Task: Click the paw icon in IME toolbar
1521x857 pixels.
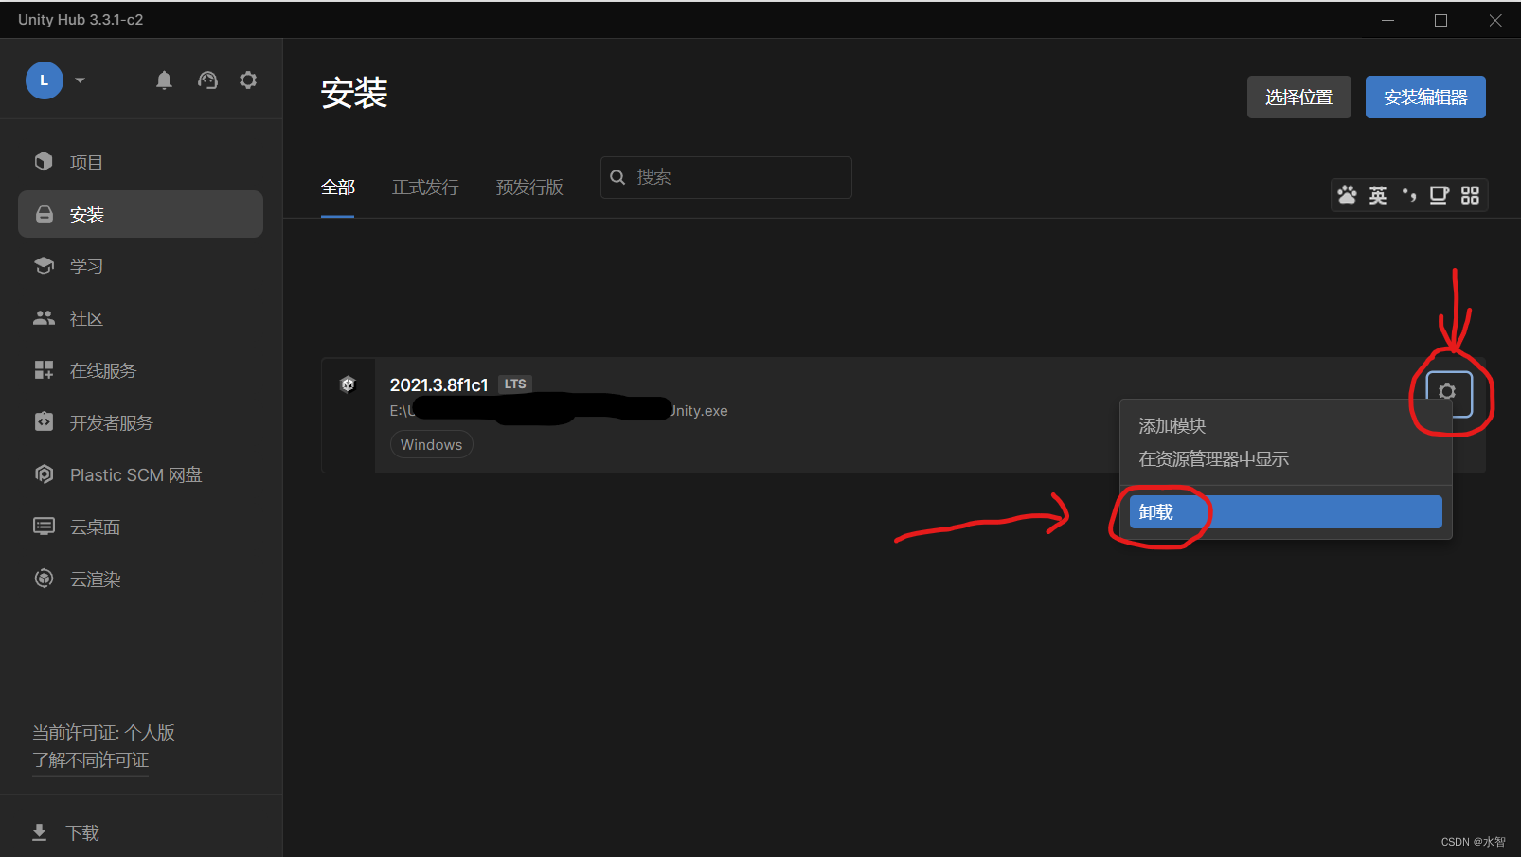Action: click(1347, 195)
